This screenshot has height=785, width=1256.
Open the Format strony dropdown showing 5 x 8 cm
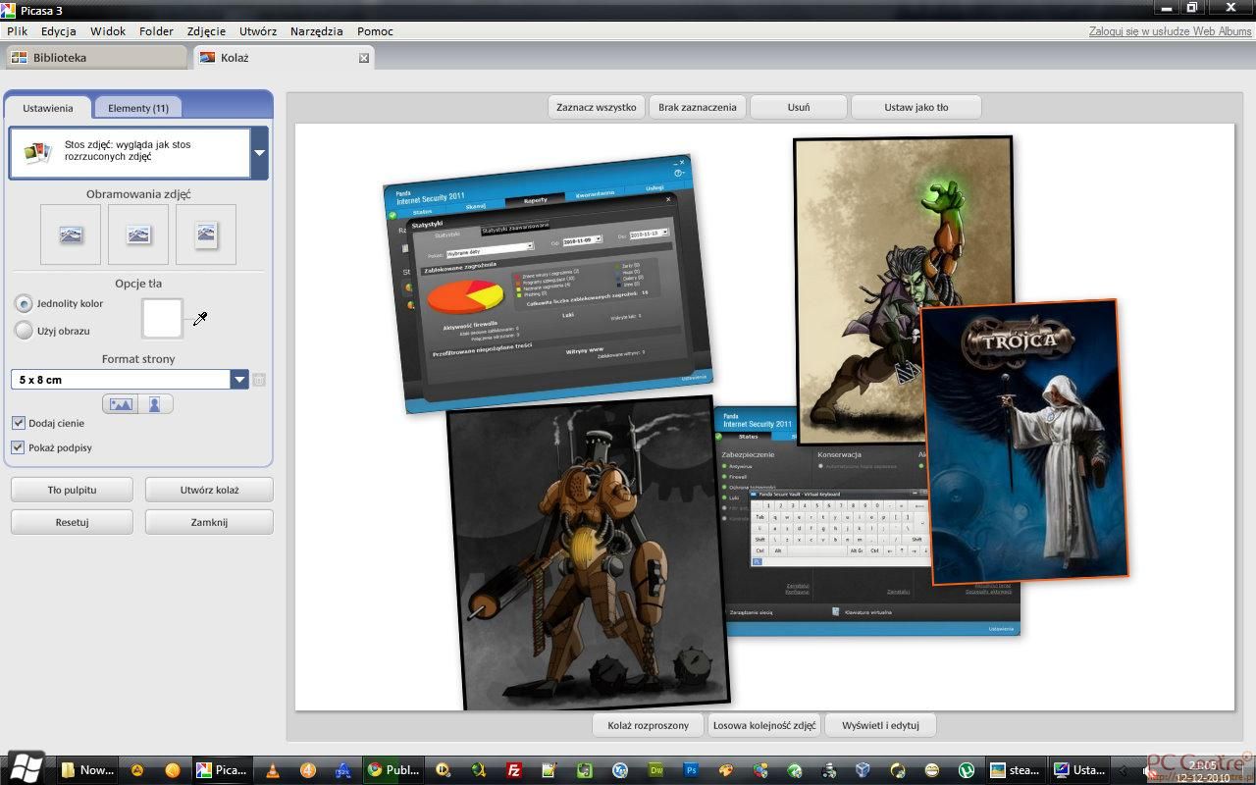click(239, 380)
